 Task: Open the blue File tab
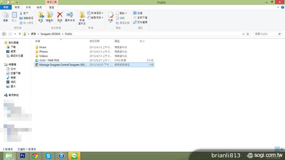pyautogui.click(x=6, y=7)
